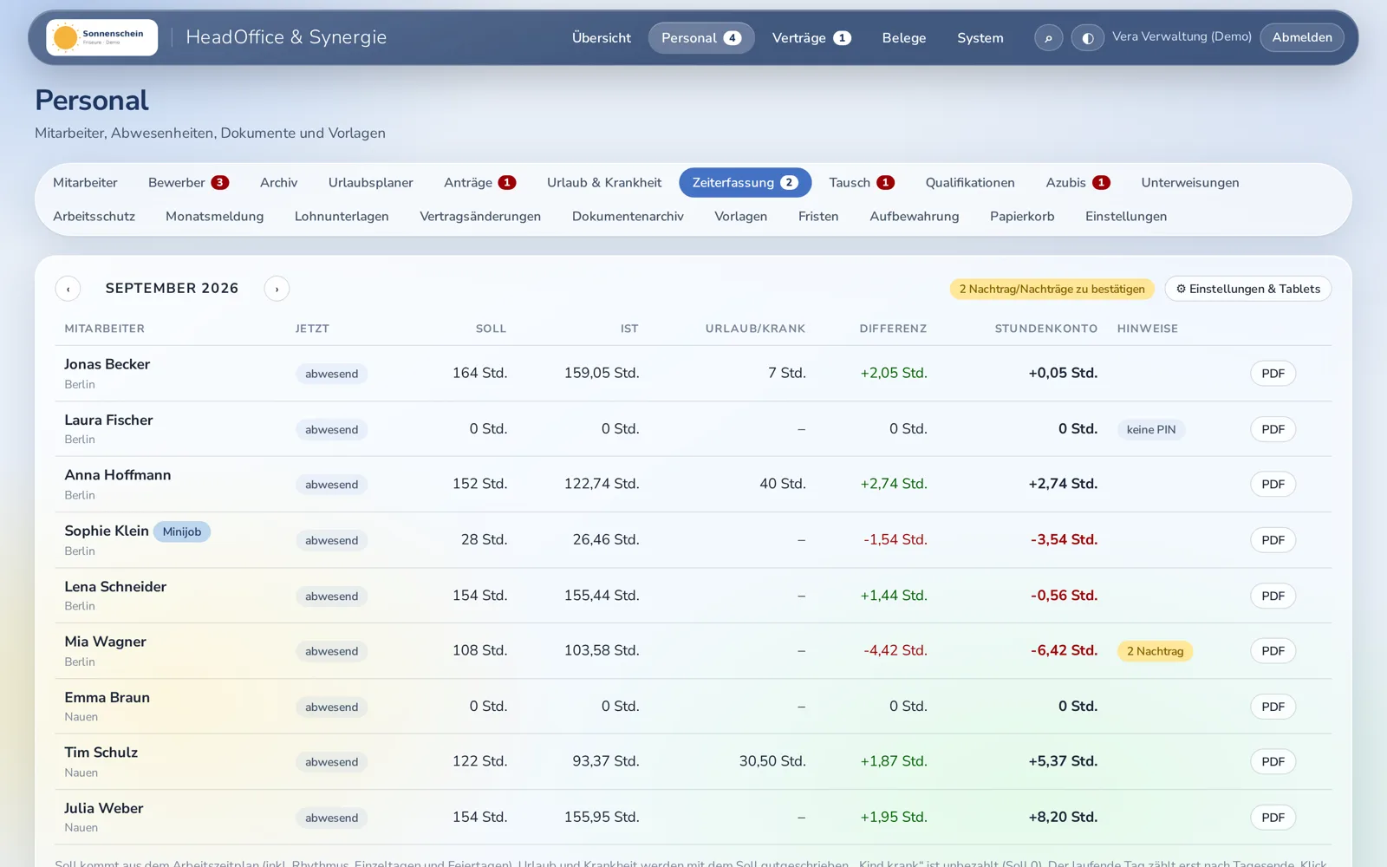Download PDF for Laura Fischer
1387x867 pixels.
[1273, 429]
